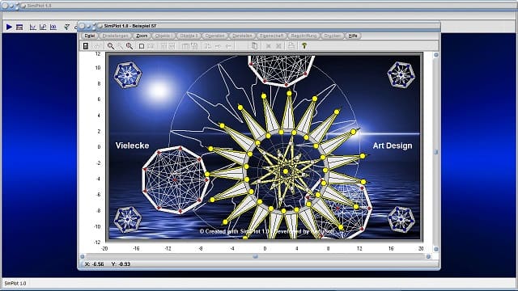Click the hexagon ornament in plot's top-left corner
The width and height of the screenshot is (518, 291).
click(128, 75)
